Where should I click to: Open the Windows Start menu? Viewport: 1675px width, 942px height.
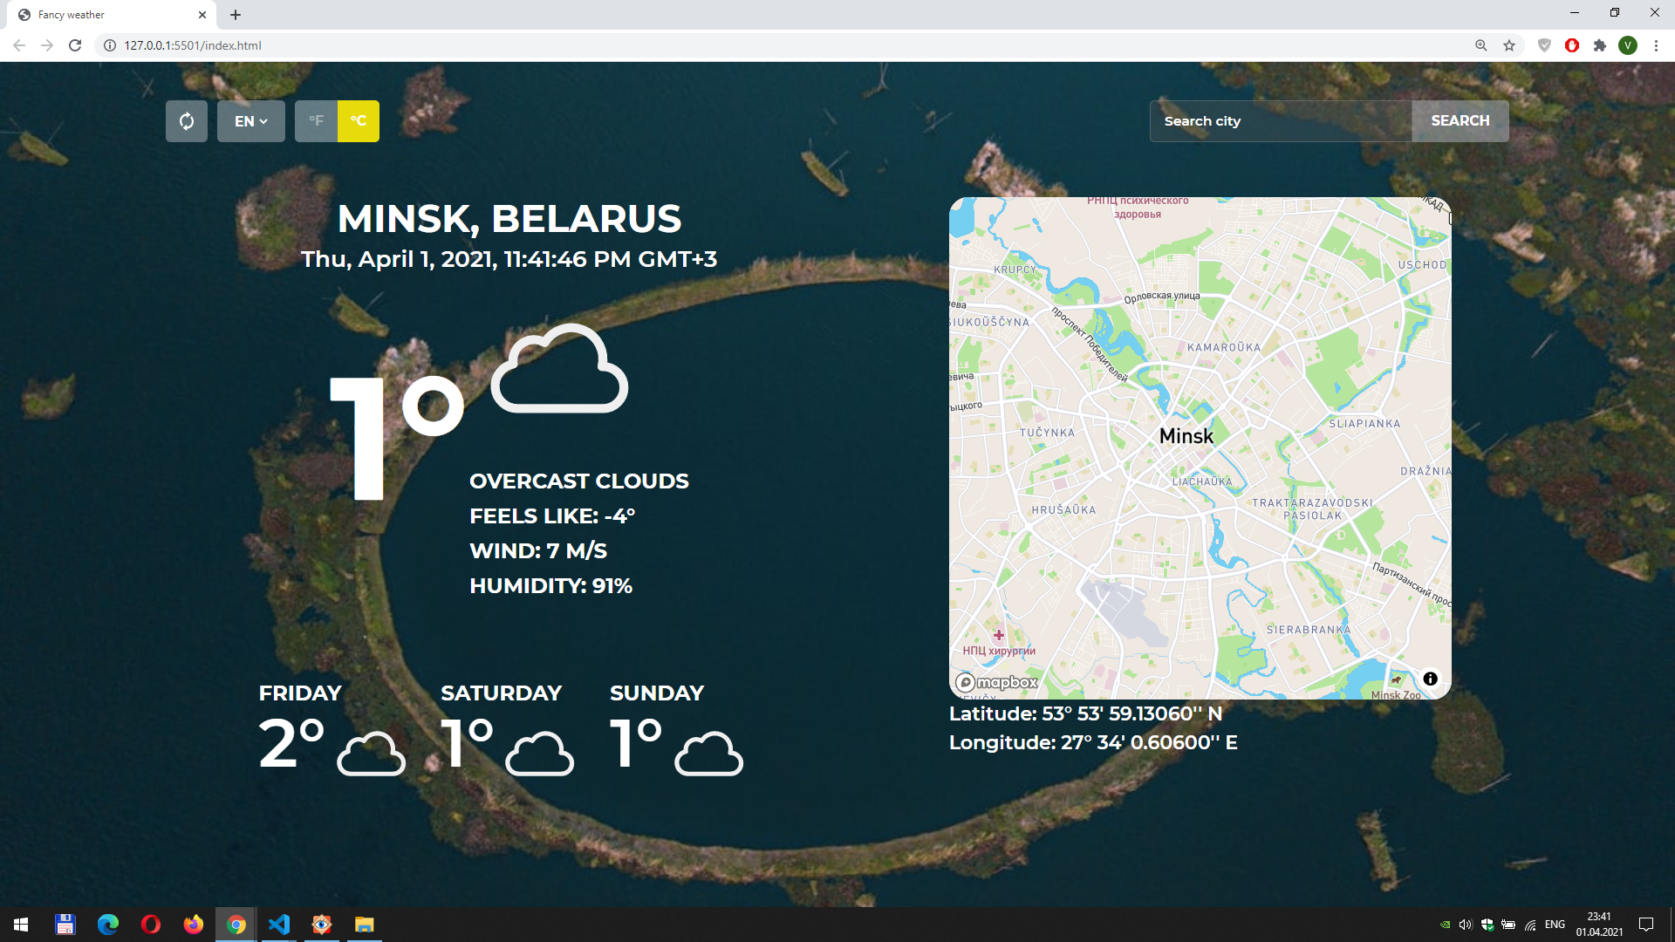[x=21, y=925]
